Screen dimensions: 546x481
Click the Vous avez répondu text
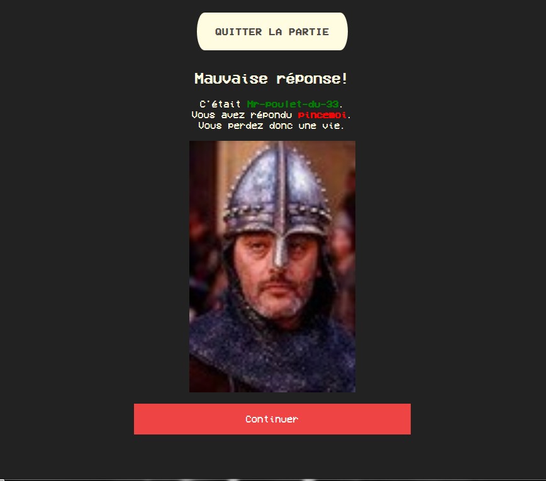point(242,115)
